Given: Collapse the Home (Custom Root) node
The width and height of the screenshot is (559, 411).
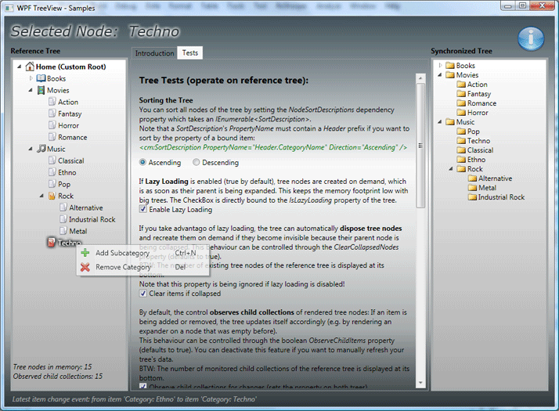Looking at the screenshot, I should (x=20, y=67).
